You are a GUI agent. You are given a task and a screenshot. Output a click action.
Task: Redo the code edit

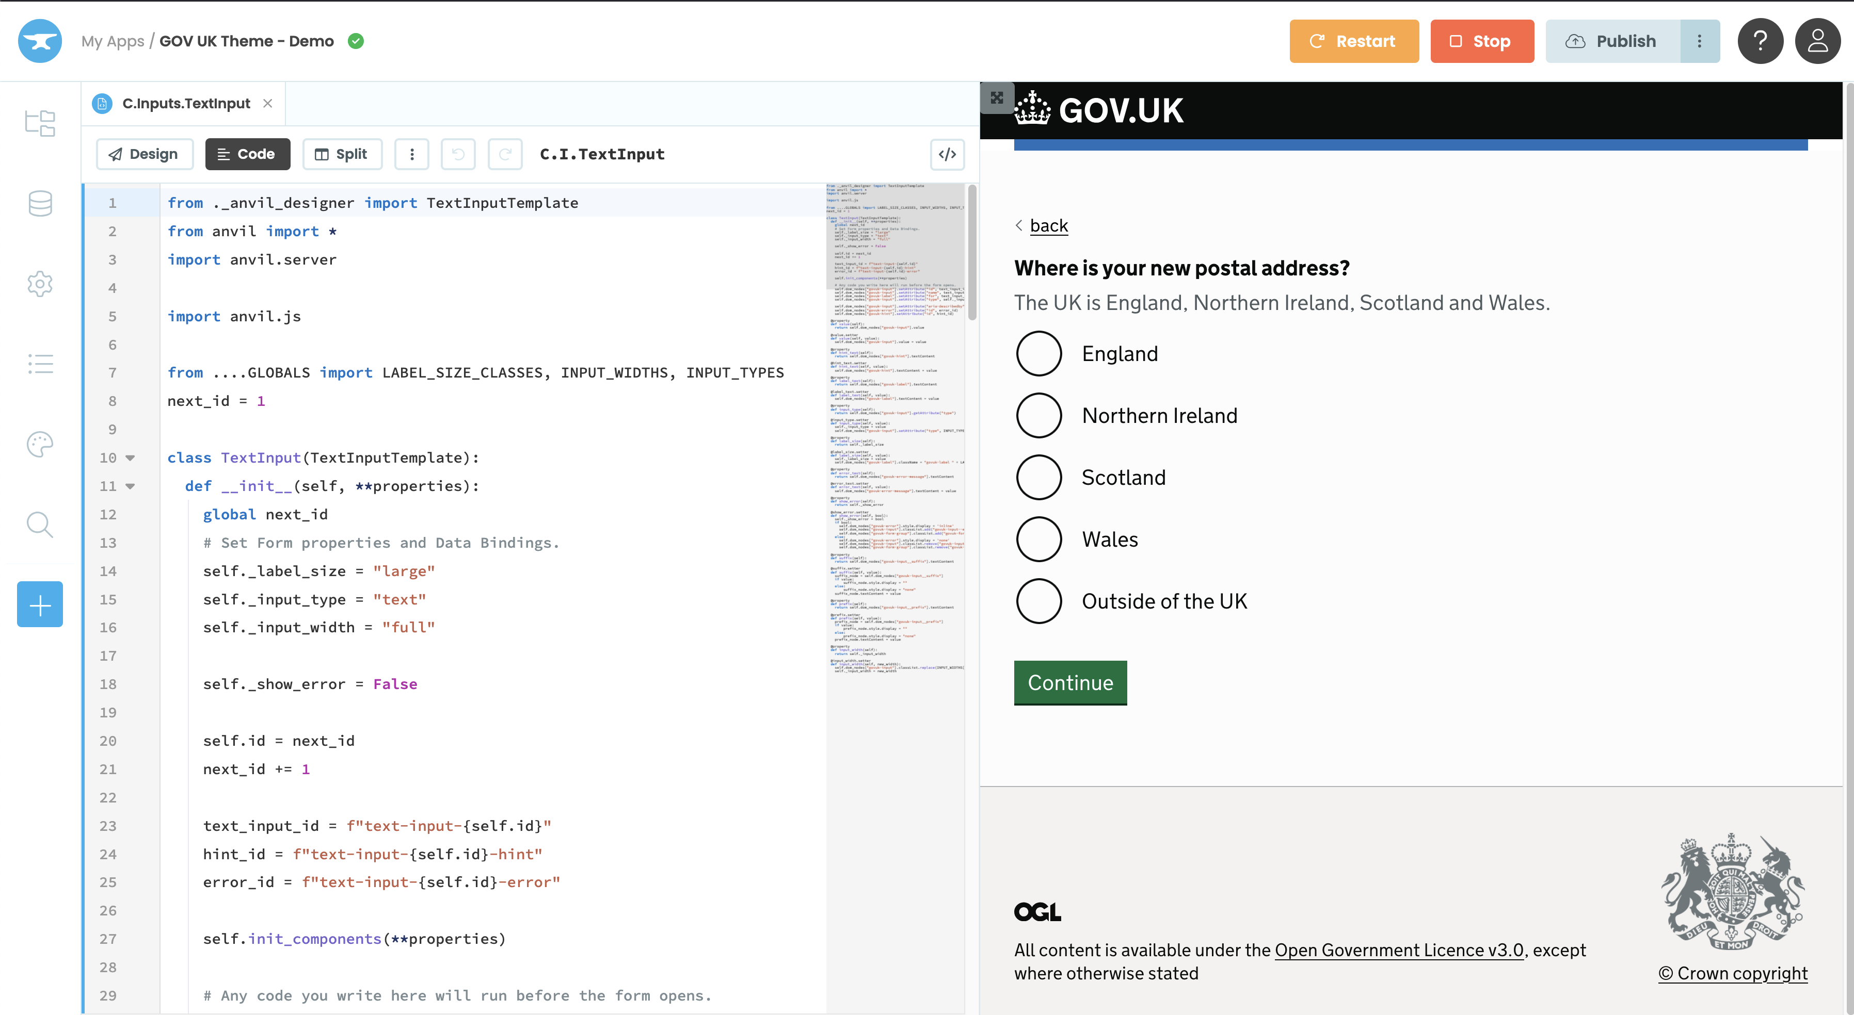click(x=505, y=154)
